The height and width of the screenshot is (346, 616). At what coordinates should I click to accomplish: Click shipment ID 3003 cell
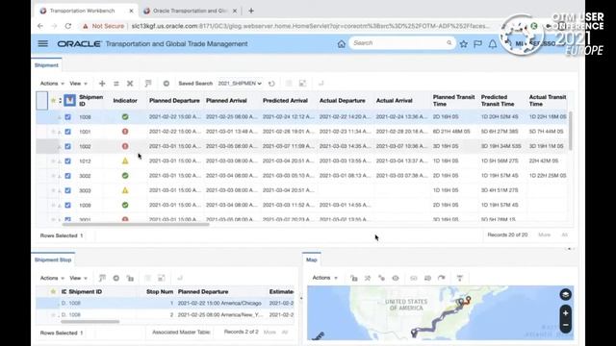click(x=85, y=190)
